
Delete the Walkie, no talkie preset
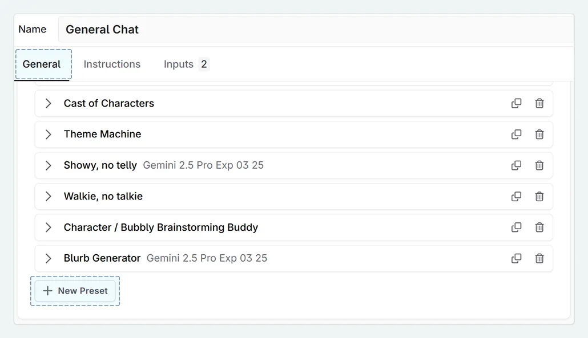(539, 196)
